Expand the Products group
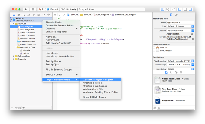Viewport: 205px width, 124px height. coord(14,59)
